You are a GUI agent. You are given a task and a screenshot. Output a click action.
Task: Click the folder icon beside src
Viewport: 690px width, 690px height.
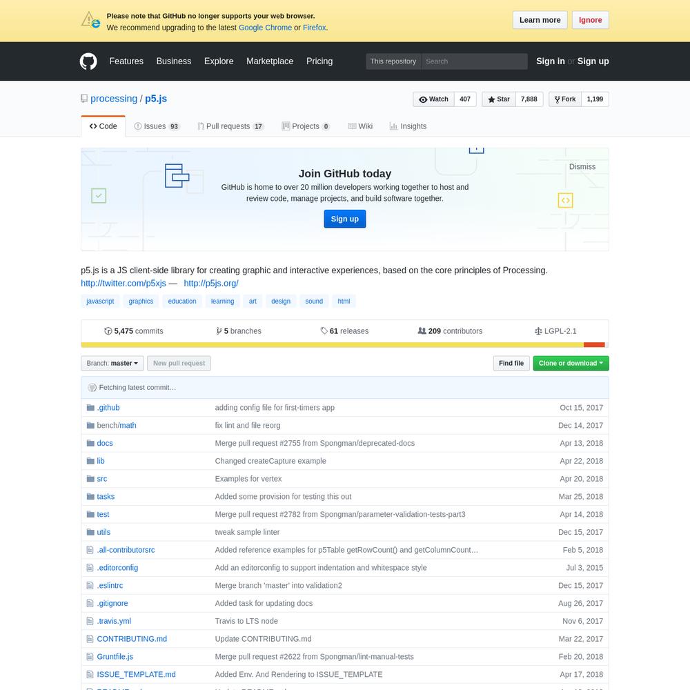pos(90,479)
